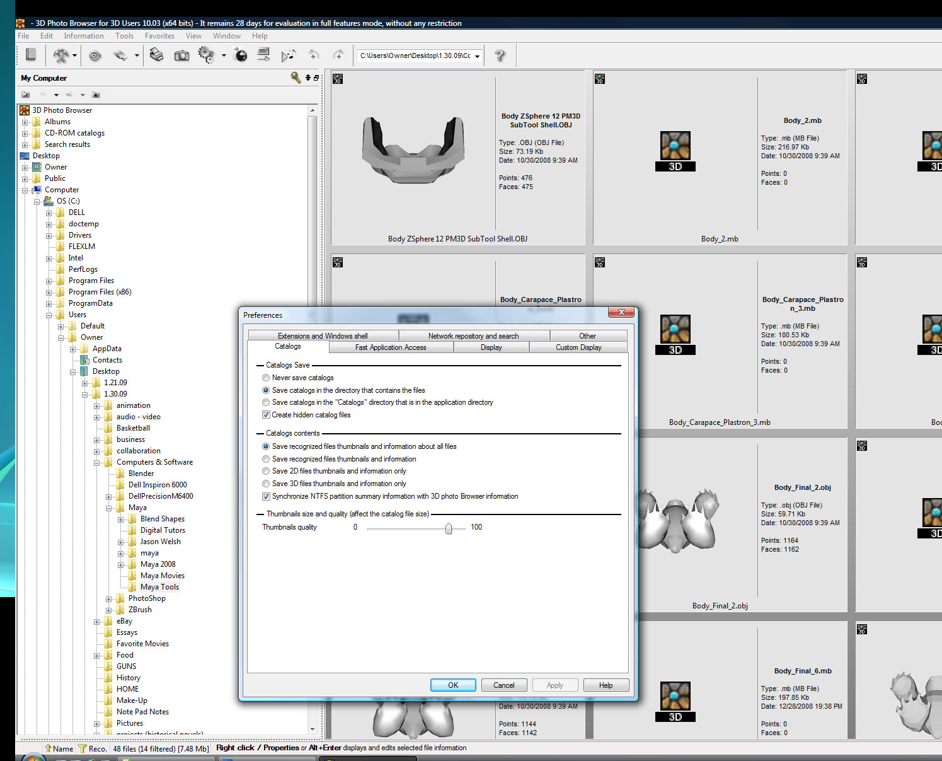The image size is (942, 761).
Task: Switch to 'Custom Display' tab
Action: [x=578, y=347]
